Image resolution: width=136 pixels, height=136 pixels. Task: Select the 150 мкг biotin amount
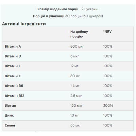pos(76,106)
